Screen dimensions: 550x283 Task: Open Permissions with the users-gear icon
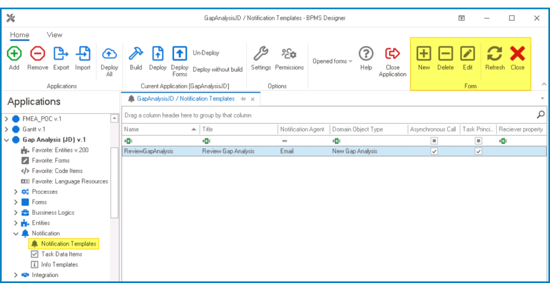[x=289, y=54]
